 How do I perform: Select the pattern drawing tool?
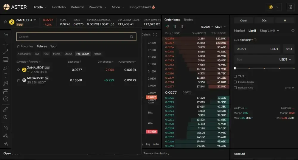(6, 83)
